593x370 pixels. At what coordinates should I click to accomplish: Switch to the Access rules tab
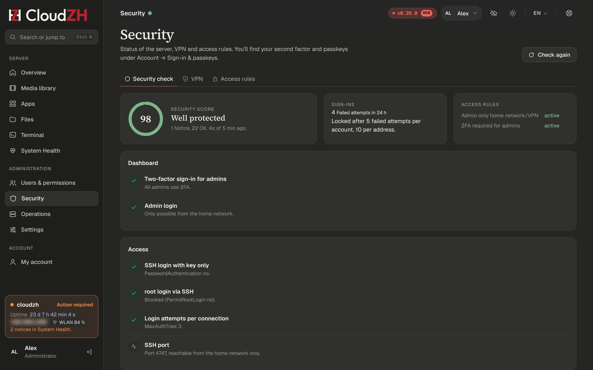pos(234,79)
